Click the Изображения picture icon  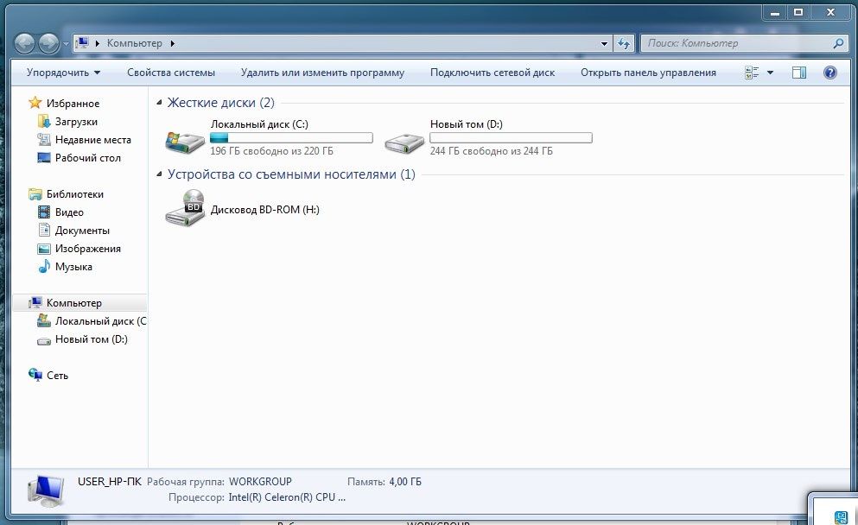click(44, 249)
